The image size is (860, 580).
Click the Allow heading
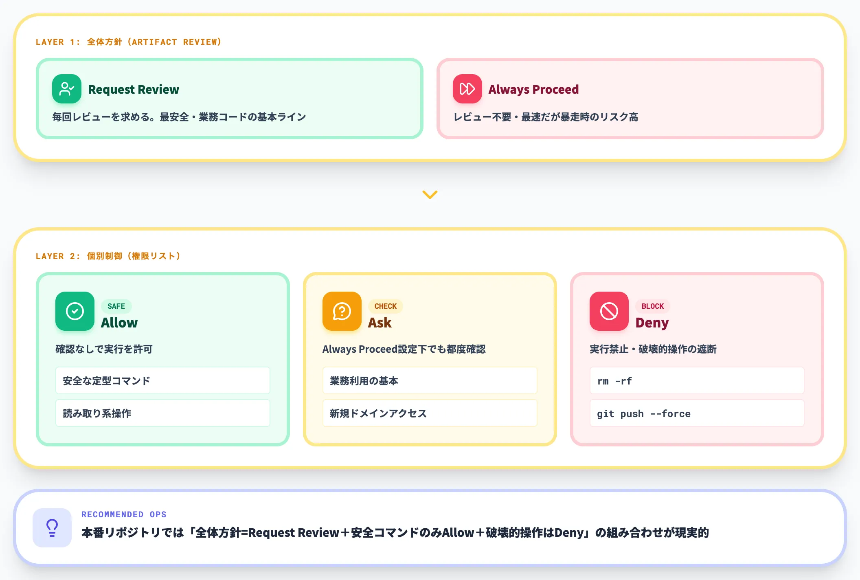coord(119,323)
